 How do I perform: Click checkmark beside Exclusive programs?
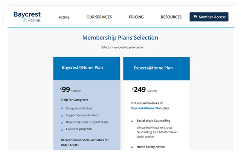(x=62, y=129)
